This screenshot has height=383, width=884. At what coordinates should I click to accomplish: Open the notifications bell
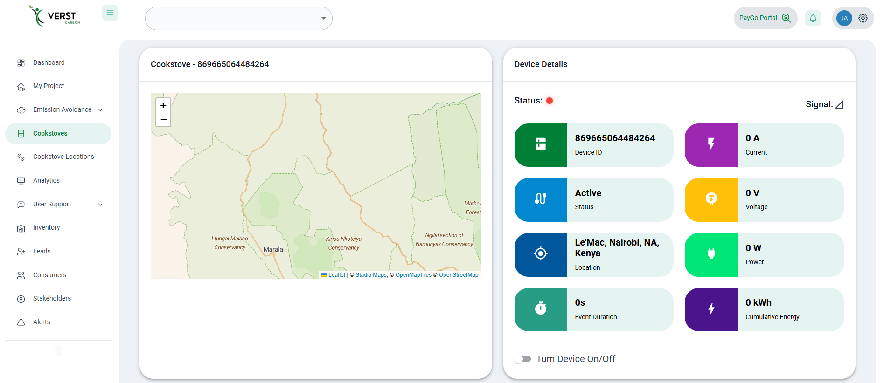pyautogui.click(x=813, y=18)
